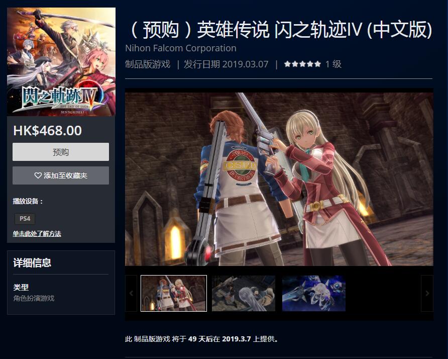Screen dimensions: 448x359
Task: Click the 详细信息 section header
Action: (32, 262)
